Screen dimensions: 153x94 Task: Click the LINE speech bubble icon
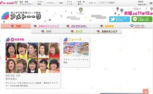(x=135, y=19)
